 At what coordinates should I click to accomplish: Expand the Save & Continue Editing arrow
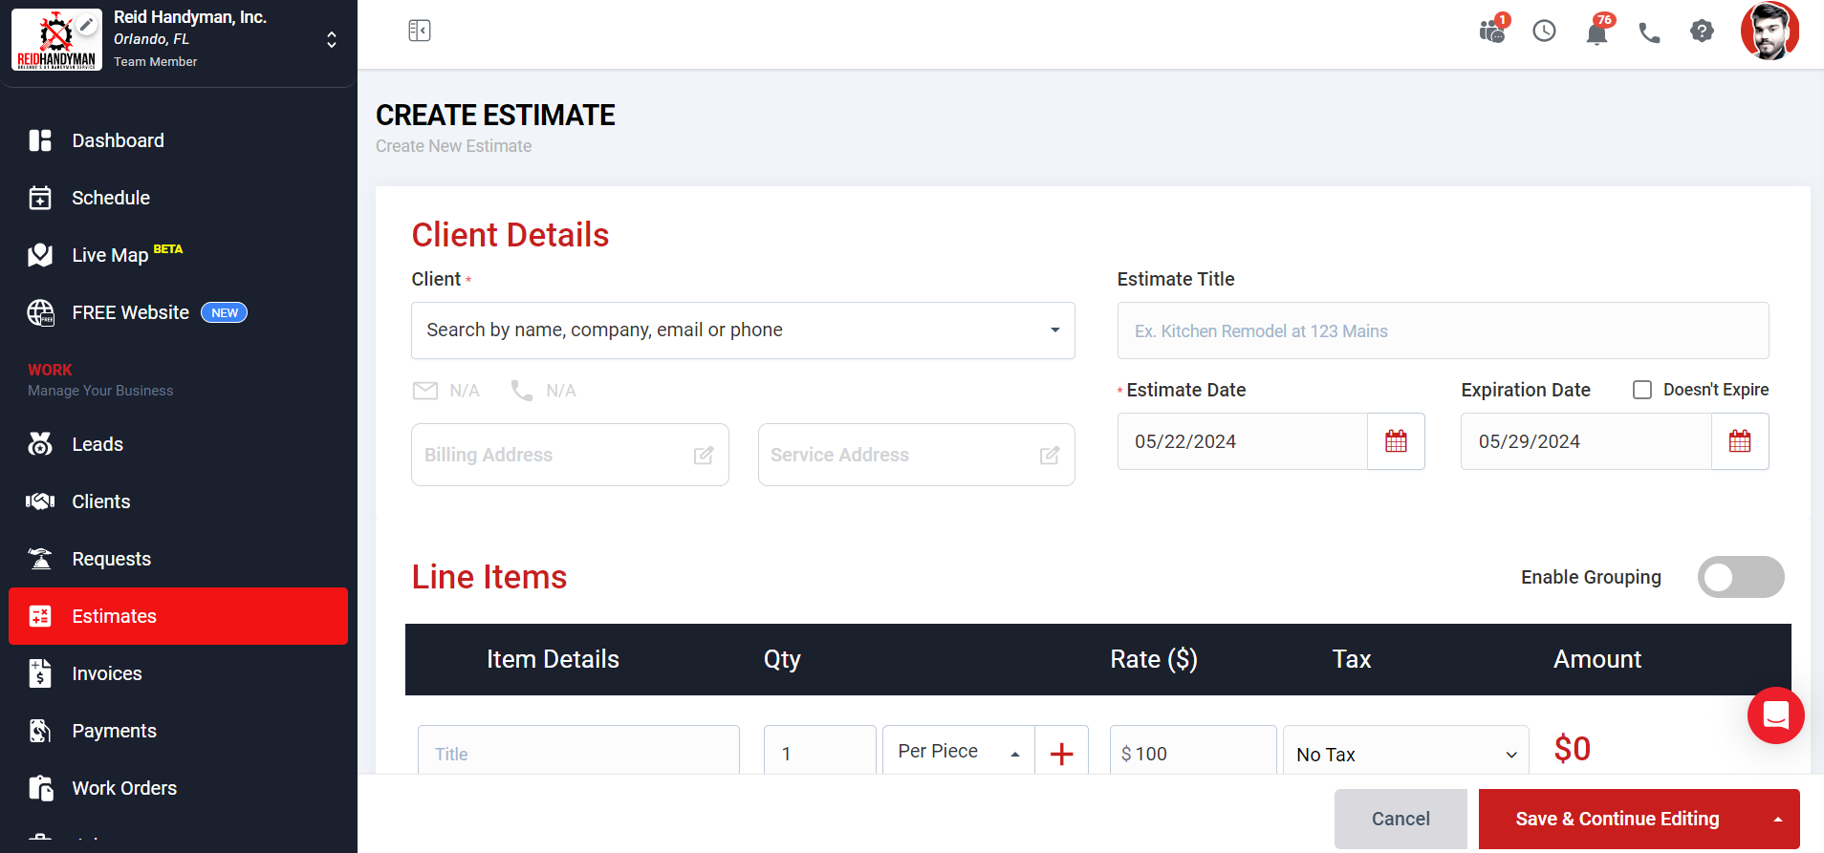click(x=1778, y=820)
